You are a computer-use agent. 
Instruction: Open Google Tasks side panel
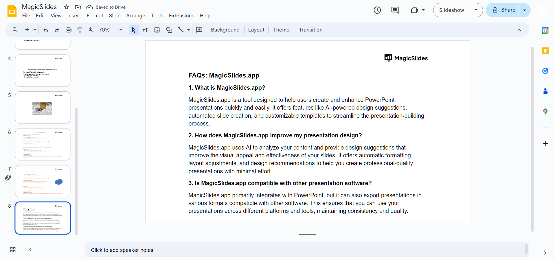pos(545,71)
